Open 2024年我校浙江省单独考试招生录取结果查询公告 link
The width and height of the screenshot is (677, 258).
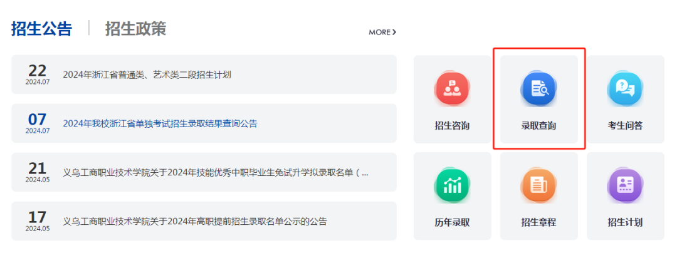tap(160, 123)
